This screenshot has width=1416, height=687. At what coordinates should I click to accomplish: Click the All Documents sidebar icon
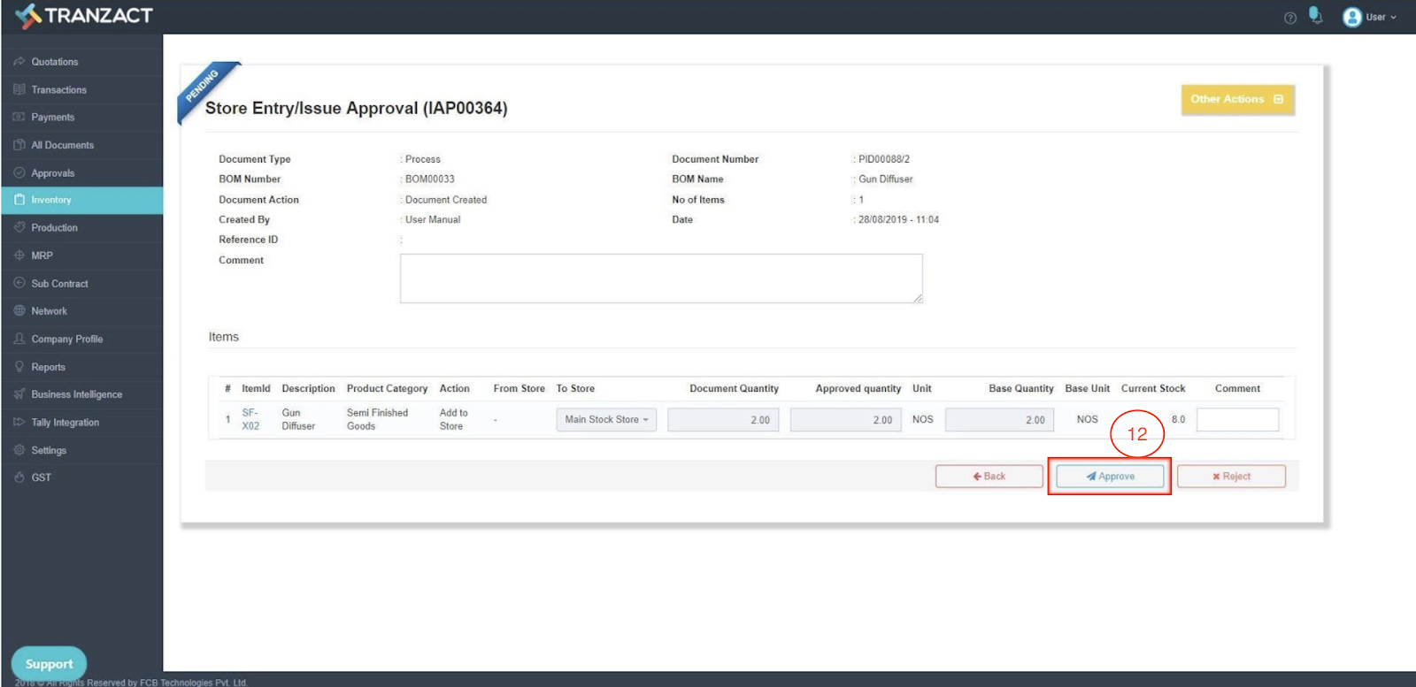click(x=19, y=145)
